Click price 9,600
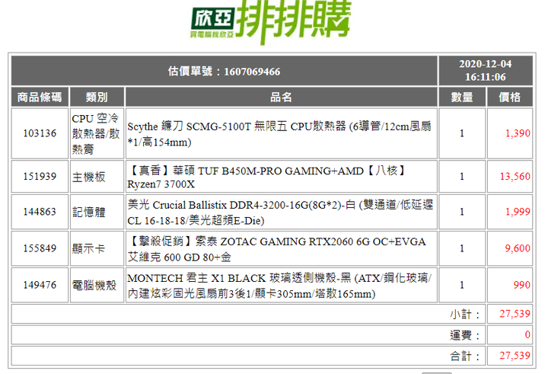Screen dimensions: 548x374 518,248
